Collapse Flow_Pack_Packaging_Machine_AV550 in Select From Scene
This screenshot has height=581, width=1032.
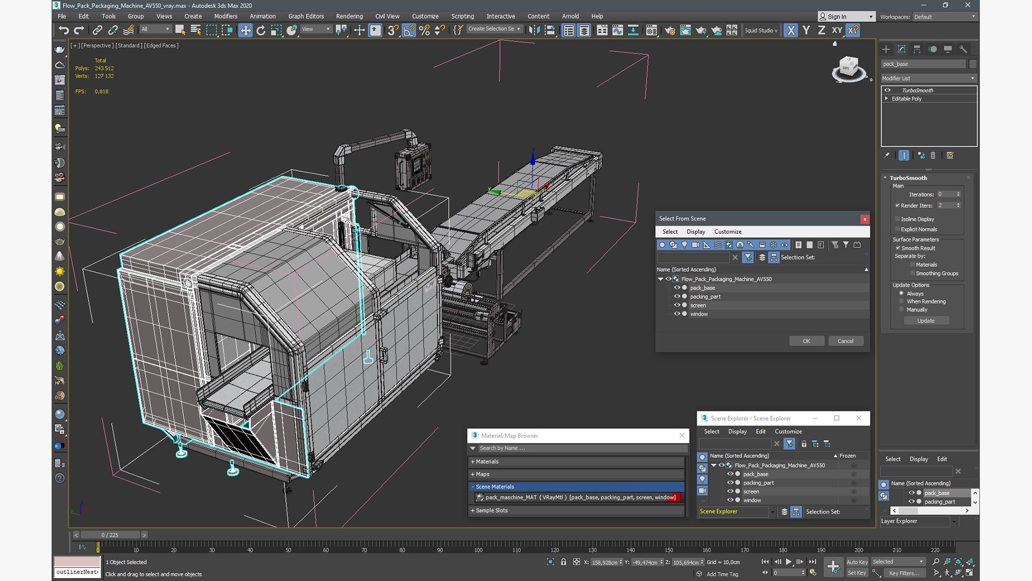661,279
